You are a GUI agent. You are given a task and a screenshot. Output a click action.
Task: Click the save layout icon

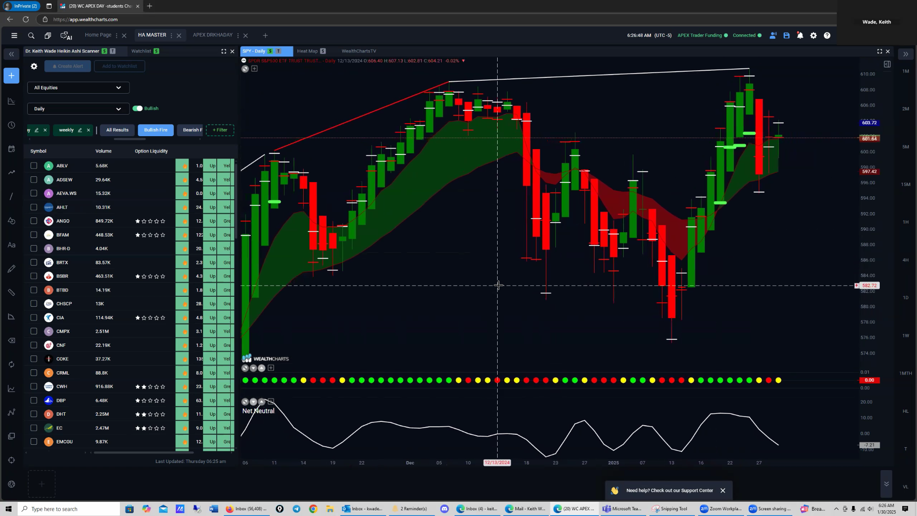787,35
